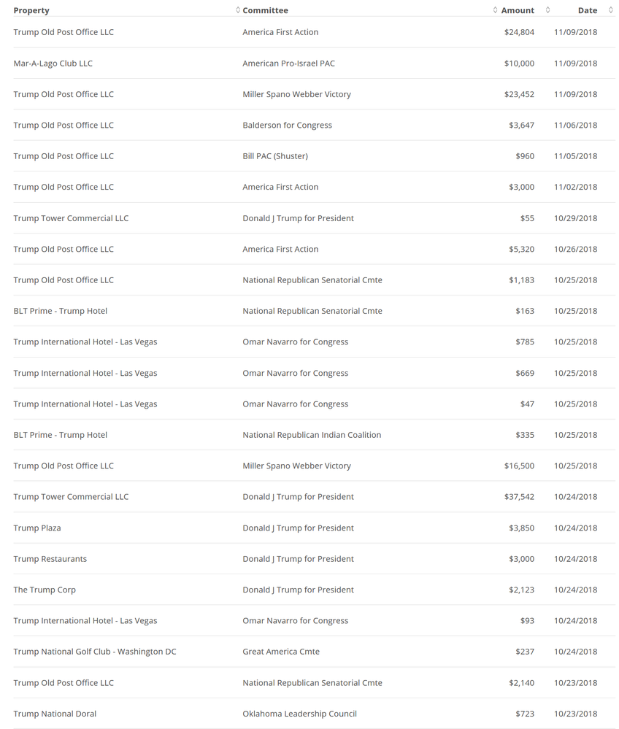Click the Trump Plaza property row
The width and height of the screenshot is (619, 729).
pyautogui.click(x=315, y=528)
